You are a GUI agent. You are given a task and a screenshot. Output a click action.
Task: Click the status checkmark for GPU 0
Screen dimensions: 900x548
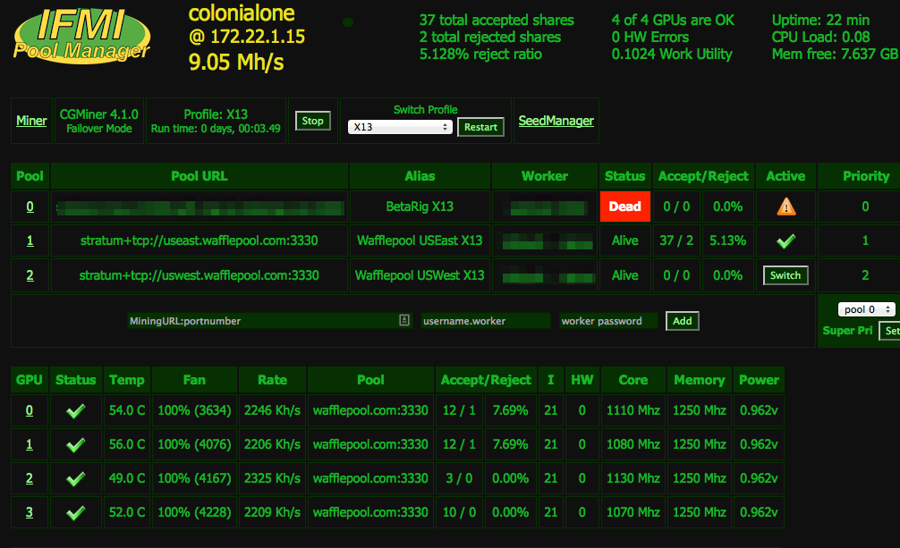tap(76, 411)
